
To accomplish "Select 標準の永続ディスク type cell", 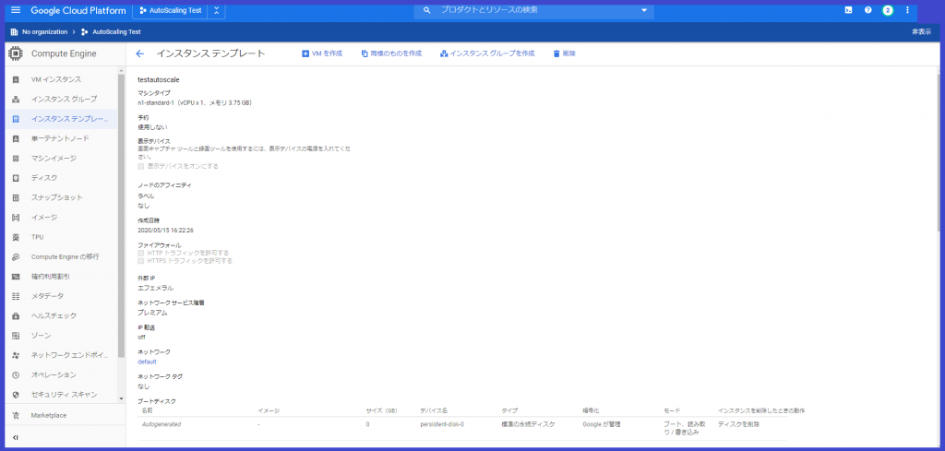I will pos(528,424).
